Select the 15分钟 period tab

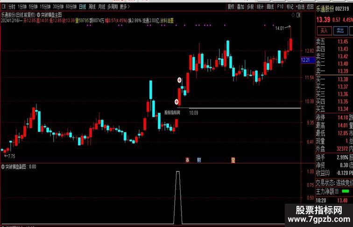(x=45, y=7)
